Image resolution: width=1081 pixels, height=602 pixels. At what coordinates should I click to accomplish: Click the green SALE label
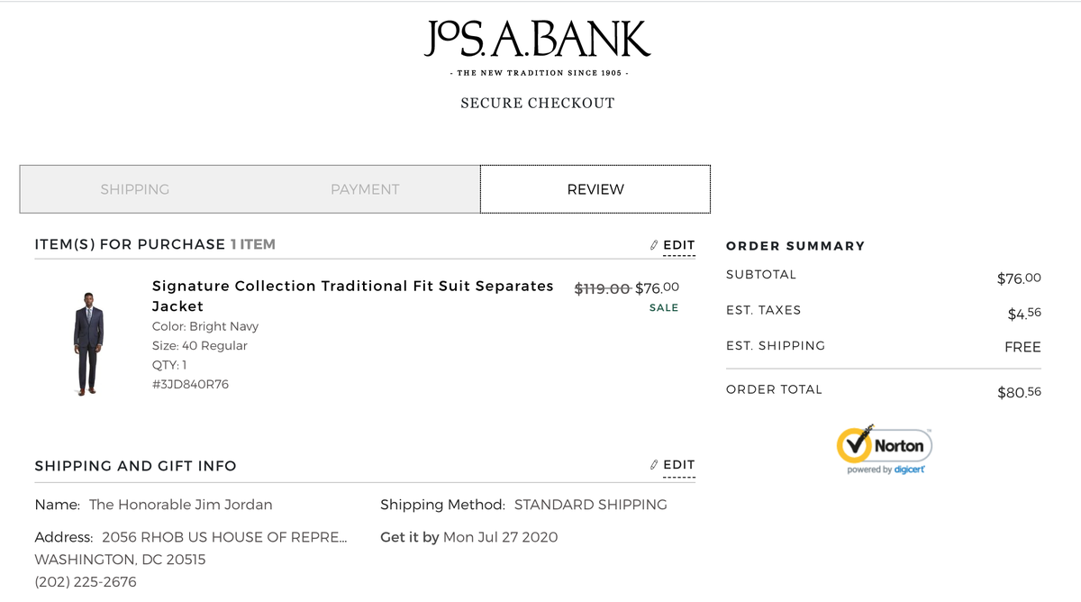point(664,308)
